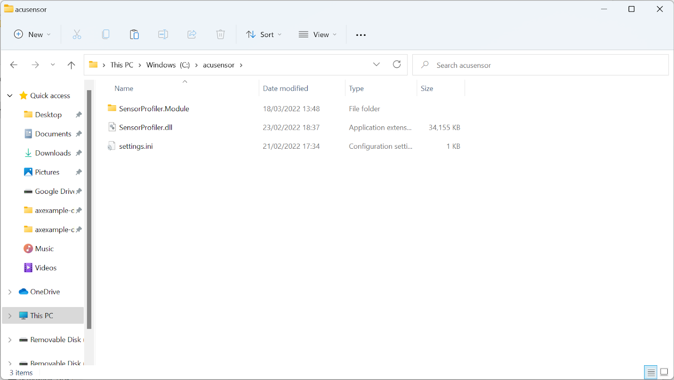Unpin Pictures using its pin icon
Screen dimensions: 674x380
click(79, 172)
